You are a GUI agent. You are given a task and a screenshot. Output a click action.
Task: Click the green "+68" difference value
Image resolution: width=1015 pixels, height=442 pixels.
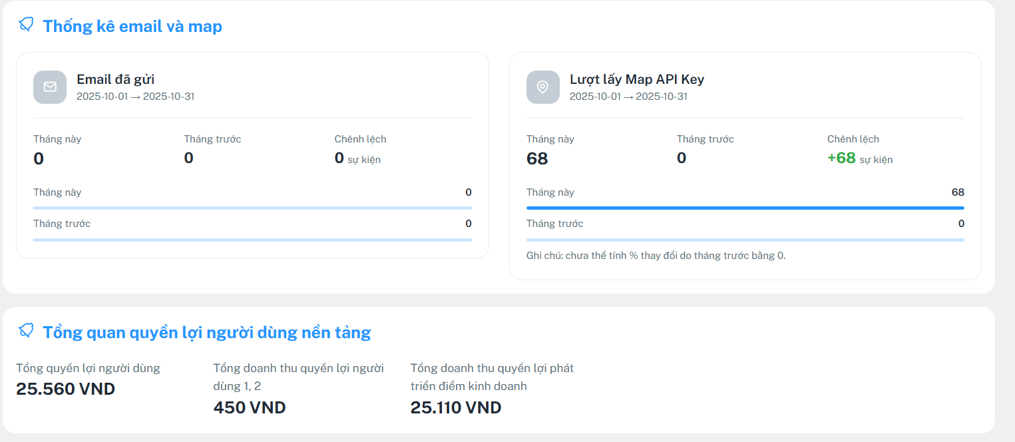841,158
